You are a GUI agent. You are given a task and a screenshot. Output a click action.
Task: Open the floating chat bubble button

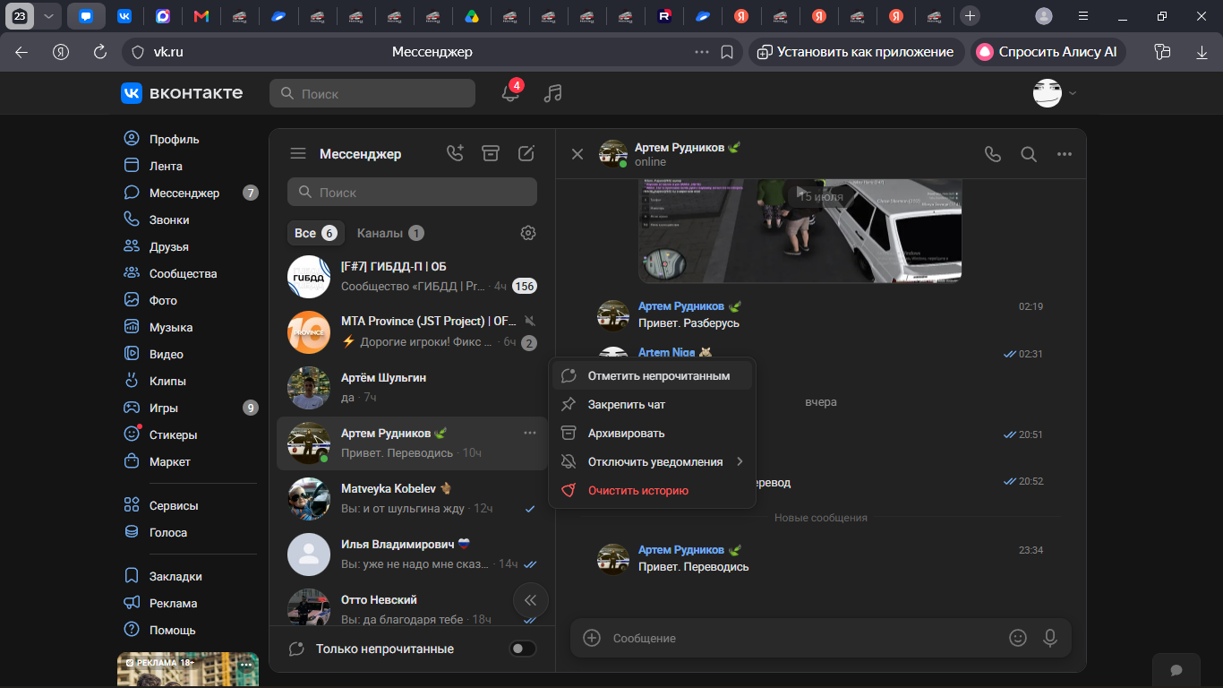[x=1176, y=670]
